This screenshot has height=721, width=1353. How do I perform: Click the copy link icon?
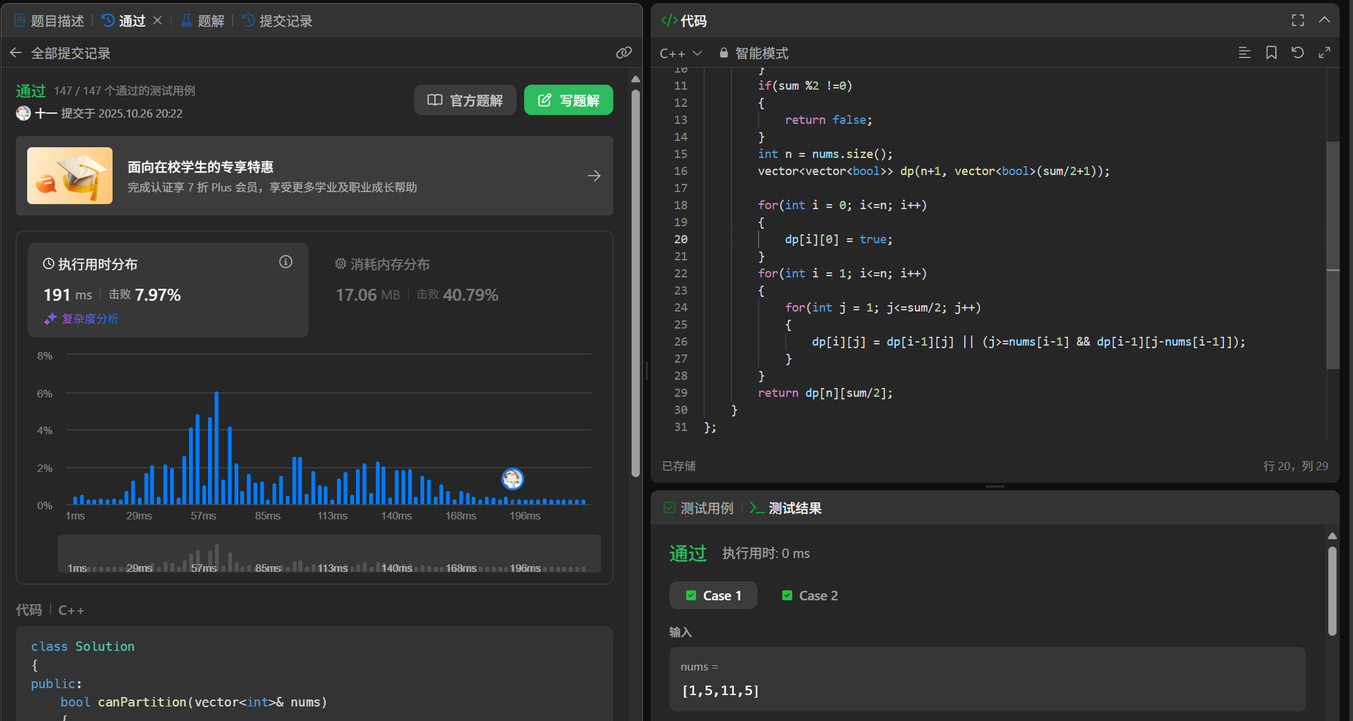click(x=623, y=52)
